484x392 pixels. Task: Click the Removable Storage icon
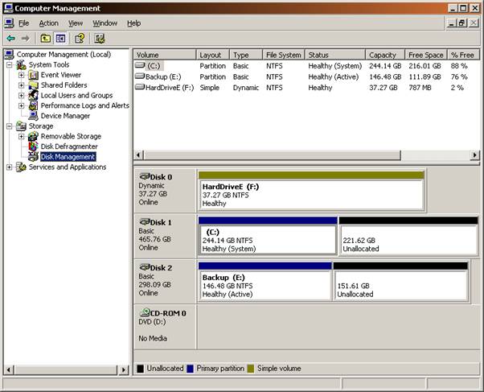(x=33, y=136)
